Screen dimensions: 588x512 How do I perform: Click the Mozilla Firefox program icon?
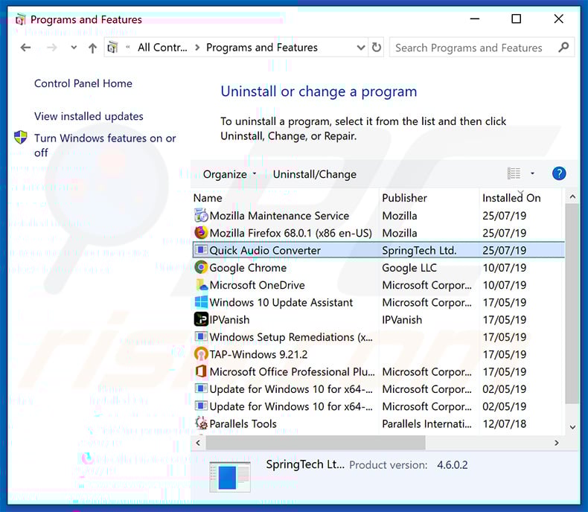coord(201,233)
